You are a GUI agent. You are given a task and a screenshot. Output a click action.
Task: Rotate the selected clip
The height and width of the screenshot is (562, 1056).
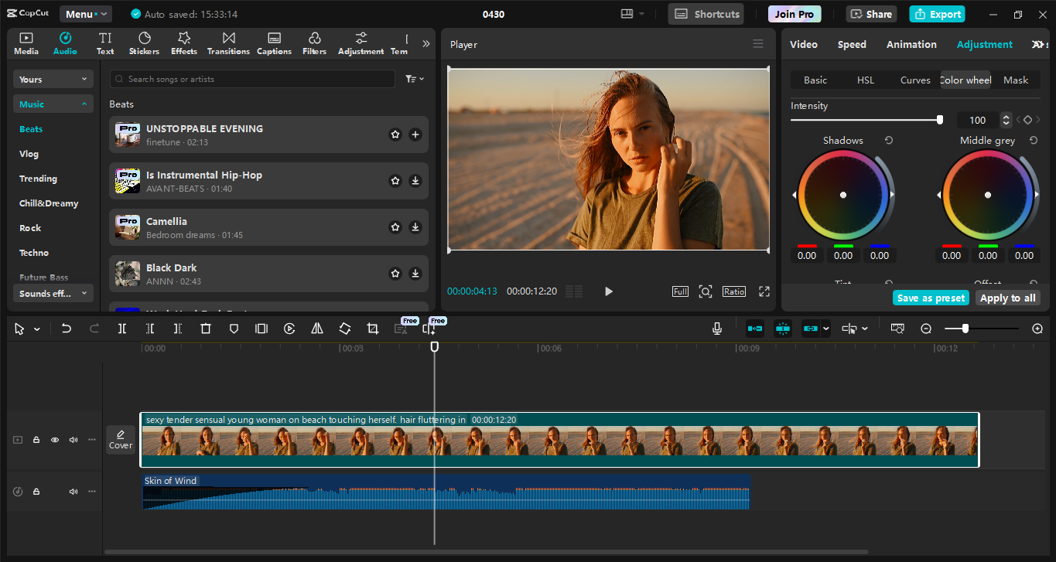[x=344, y=328]
